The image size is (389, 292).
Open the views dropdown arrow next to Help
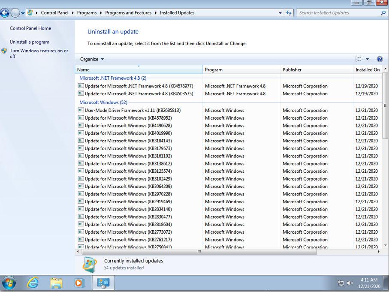click(x=368, y=59)
